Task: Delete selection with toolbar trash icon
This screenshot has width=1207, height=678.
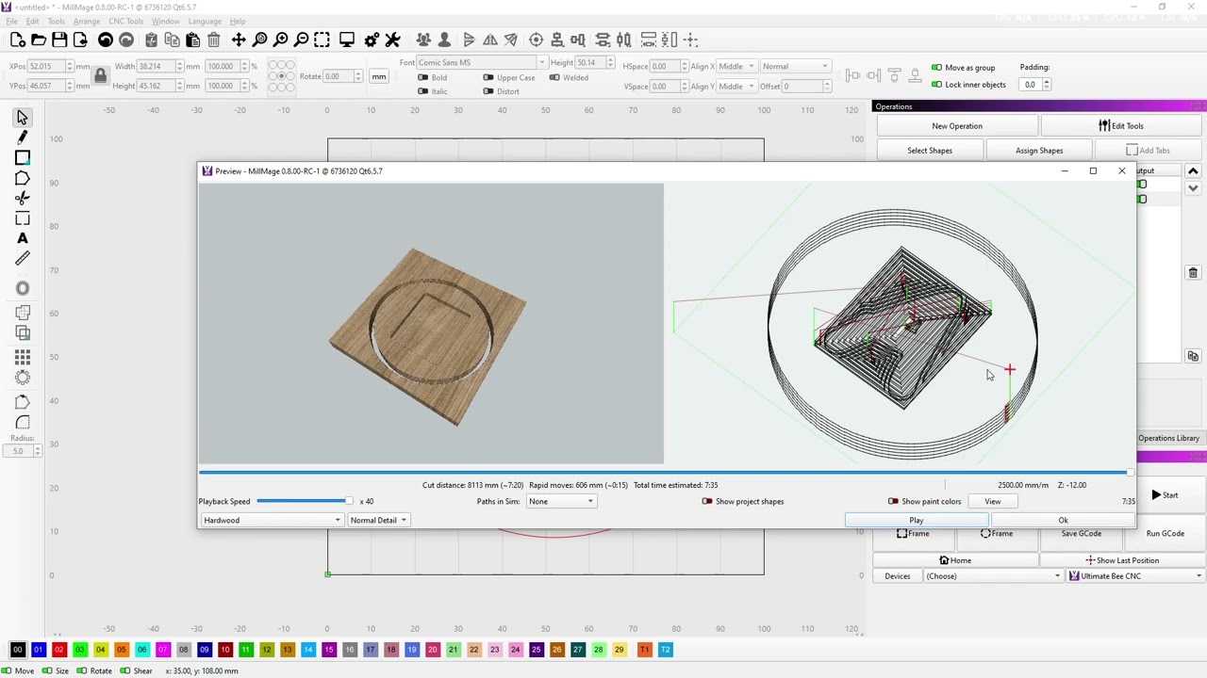Action: [214, 40]
